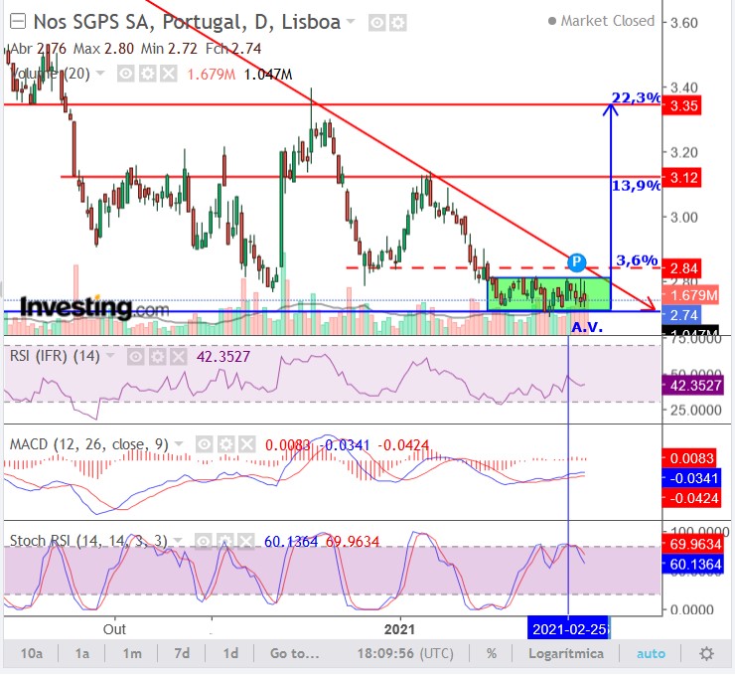Toggle Stoch RSI visibility eye icon
Screen dimensions: 735x680
coord(203,542)
